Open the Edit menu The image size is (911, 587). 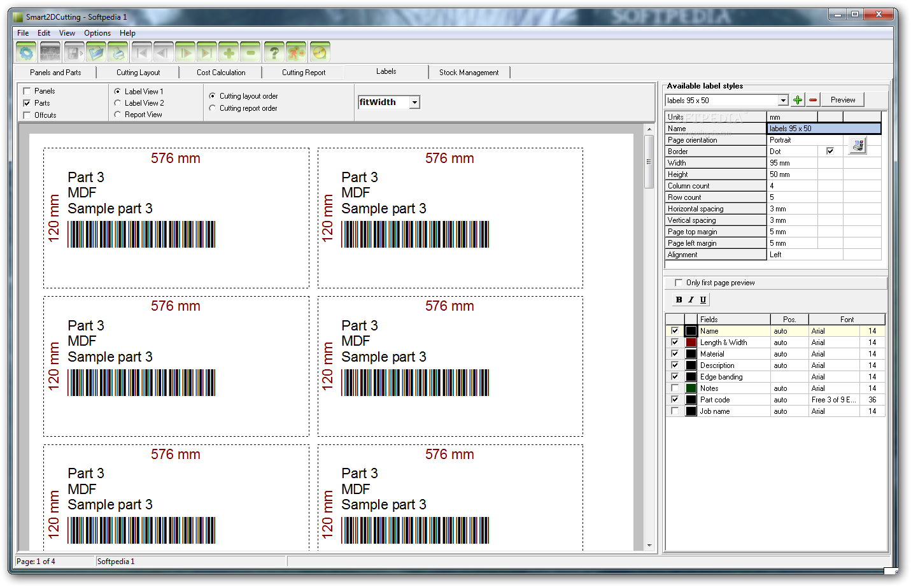tap(44, 33)
